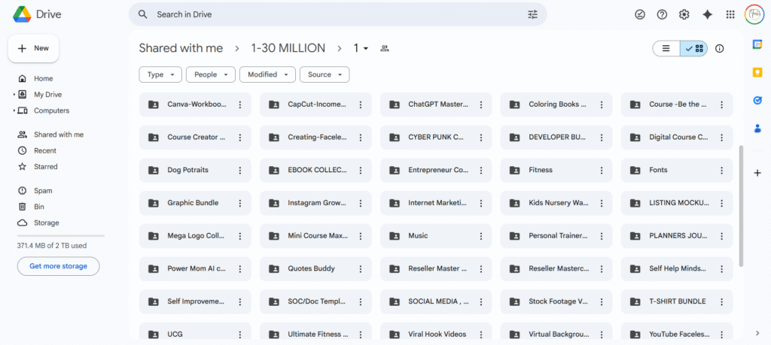Image resolution: width=771 pixels, height=345 pixels.
Task: Click the offline ready status icon
Action: click(x=640, y=14)
